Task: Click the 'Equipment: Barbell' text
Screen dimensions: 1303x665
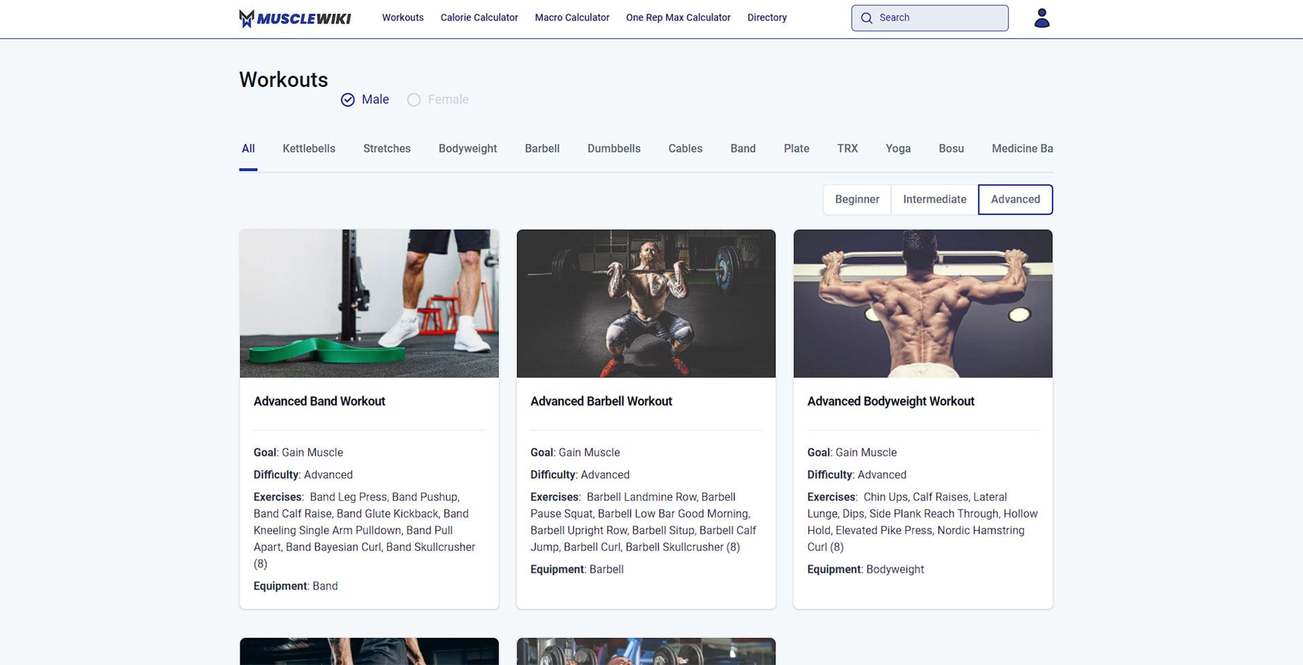Action: pos(577,569)
